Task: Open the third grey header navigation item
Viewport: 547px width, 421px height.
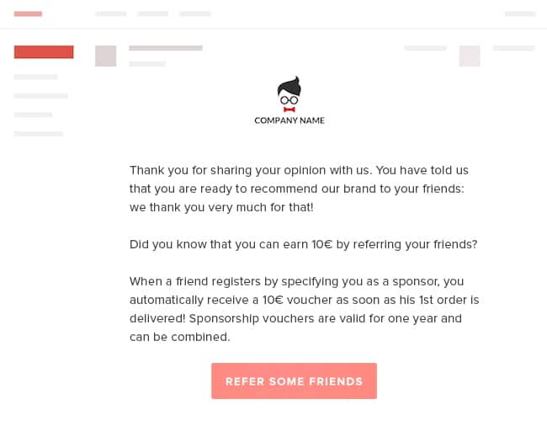Action: [194, 14]
